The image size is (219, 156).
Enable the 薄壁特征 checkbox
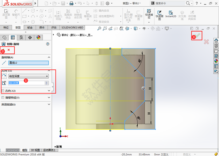[x=3, y=98]
